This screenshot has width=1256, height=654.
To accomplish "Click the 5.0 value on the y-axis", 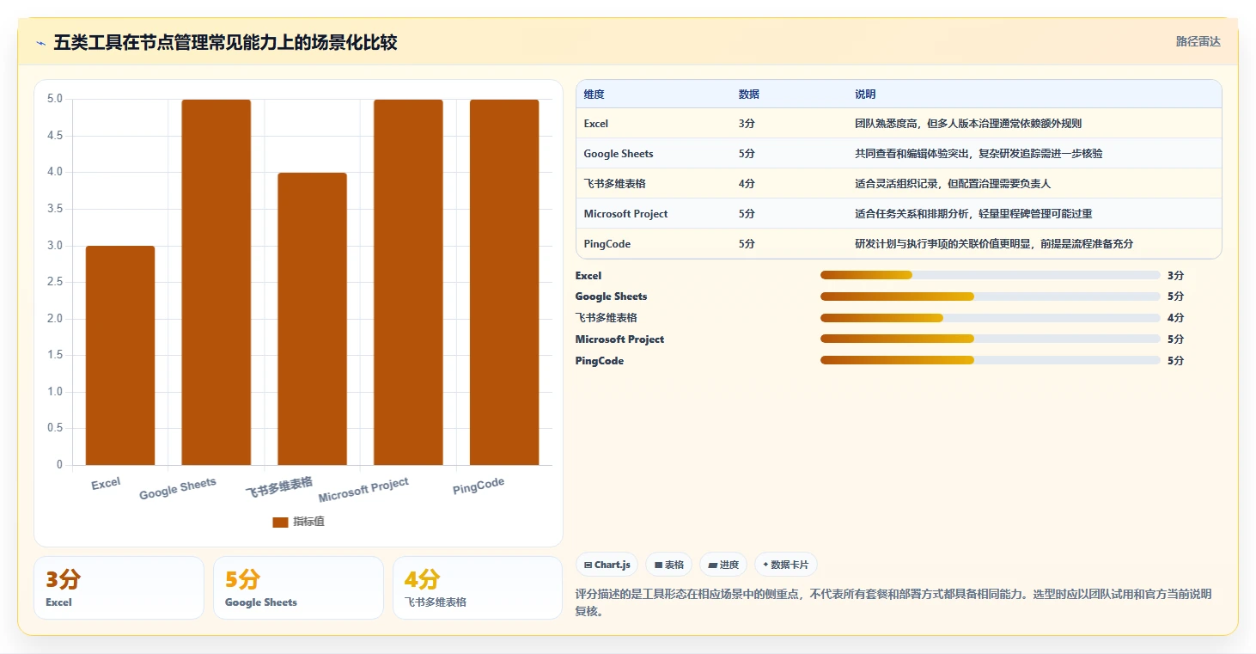I will pyautogui.click(x=55, y=99).
